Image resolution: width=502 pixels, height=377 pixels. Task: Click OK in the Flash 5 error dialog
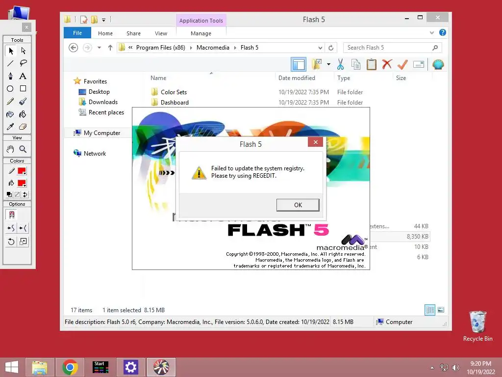[298, 205]
